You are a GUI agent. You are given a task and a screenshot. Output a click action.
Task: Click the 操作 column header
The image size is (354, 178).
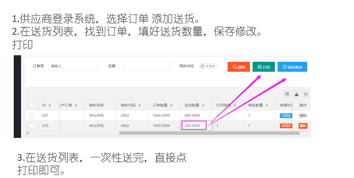click(x=303, y=105)
